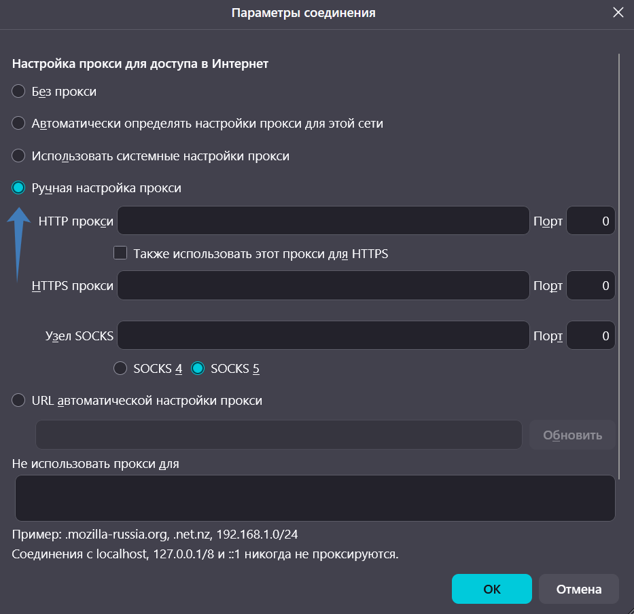This screenshot has width=634, height=614.
Task: Select the 'Без прокси' radio option
Action: pyautogui.click(x=19, y=91)
